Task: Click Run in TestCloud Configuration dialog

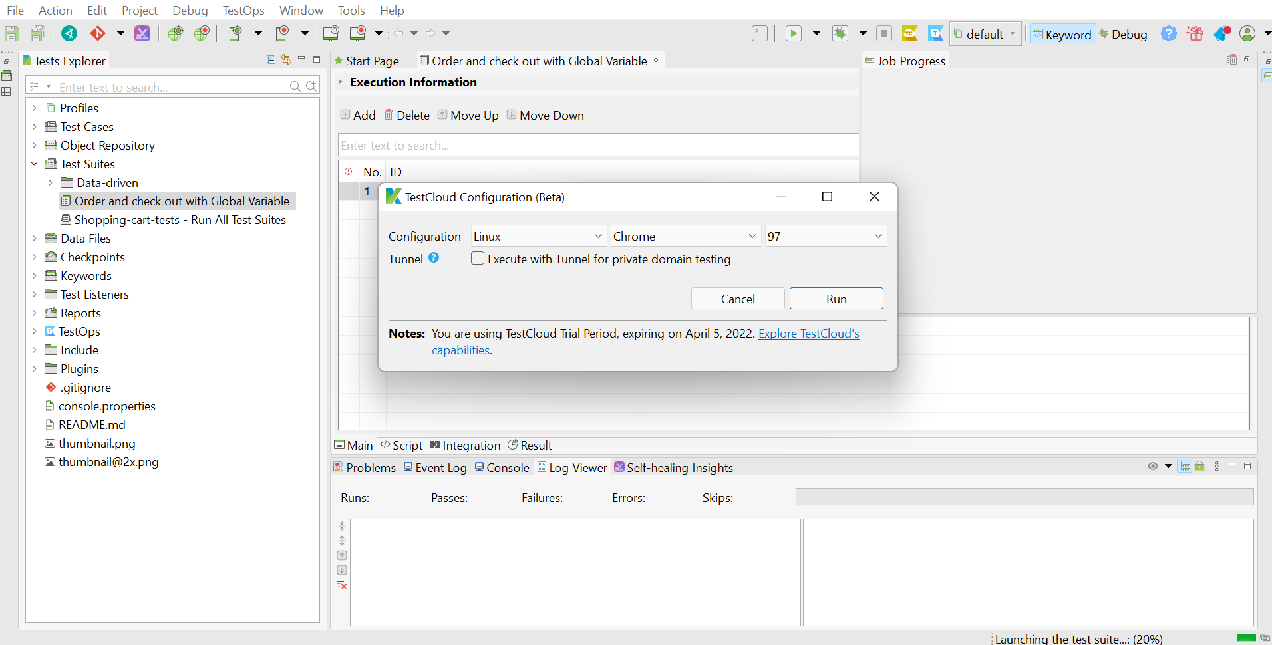Action: click(x=836, y=299)
